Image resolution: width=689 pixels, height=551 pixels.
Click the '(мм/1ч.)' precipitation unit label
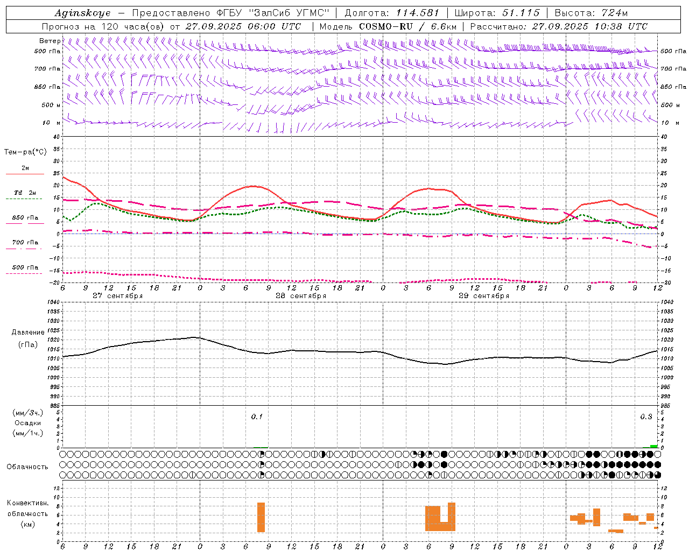coord(28,434)
